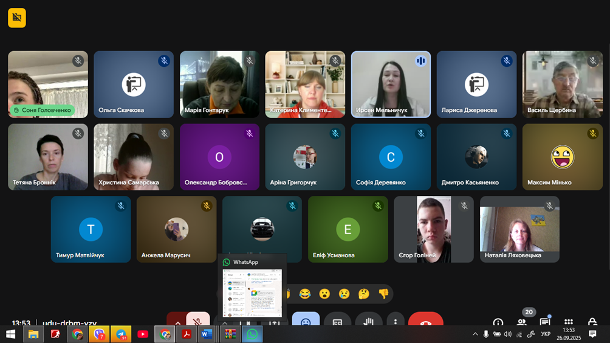Click the WhatsApp window preview thumbnail

252,293
